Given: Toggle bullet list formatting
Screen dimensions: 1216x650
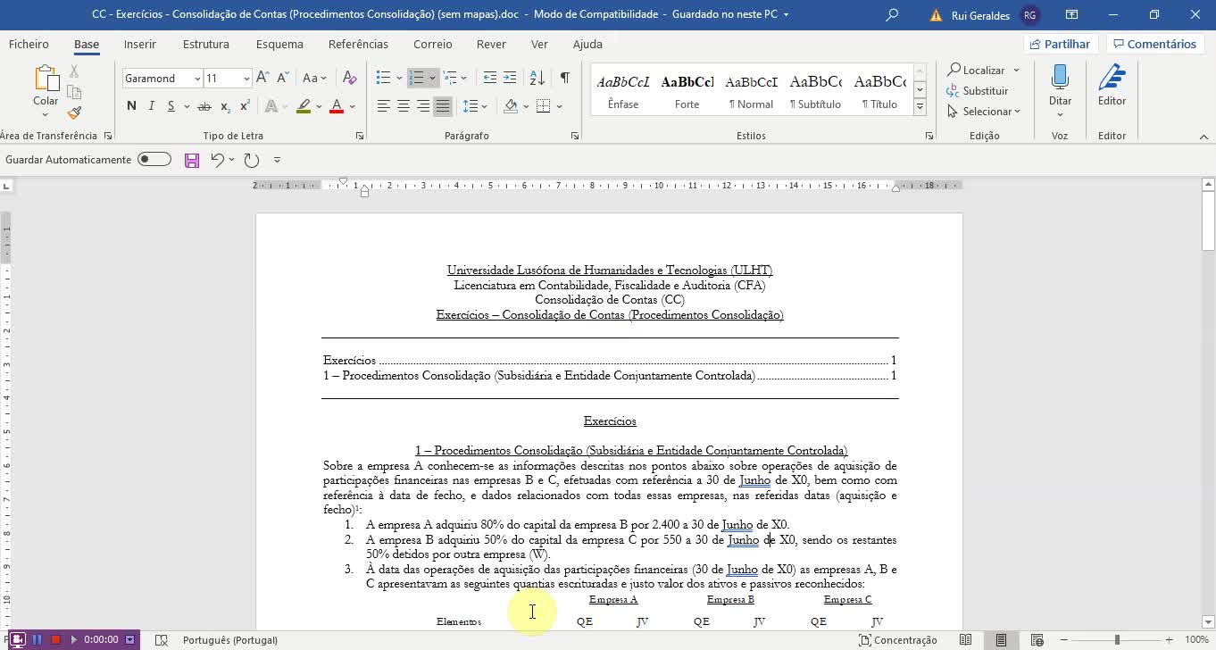Looking at the screenshot, I should [x=383, y=78].
